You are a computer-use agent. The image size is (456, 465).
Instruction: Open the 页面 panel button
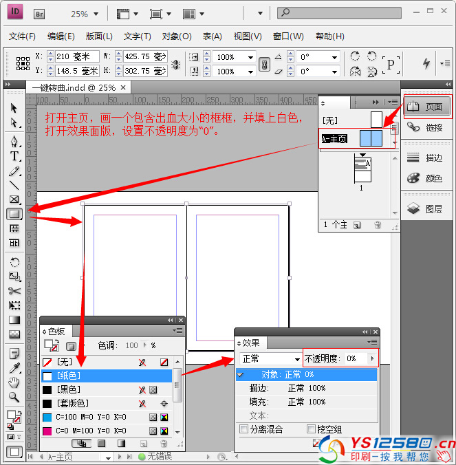click(x=426, y=107)
